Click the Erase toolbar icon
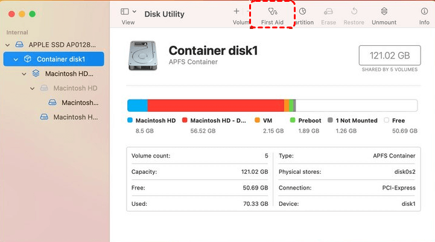The image size is (435, 242). (x=328, y=11)
